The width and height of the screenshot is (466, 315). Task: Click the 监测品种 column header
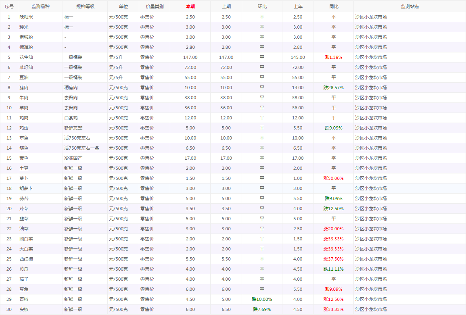pos(40,6)
